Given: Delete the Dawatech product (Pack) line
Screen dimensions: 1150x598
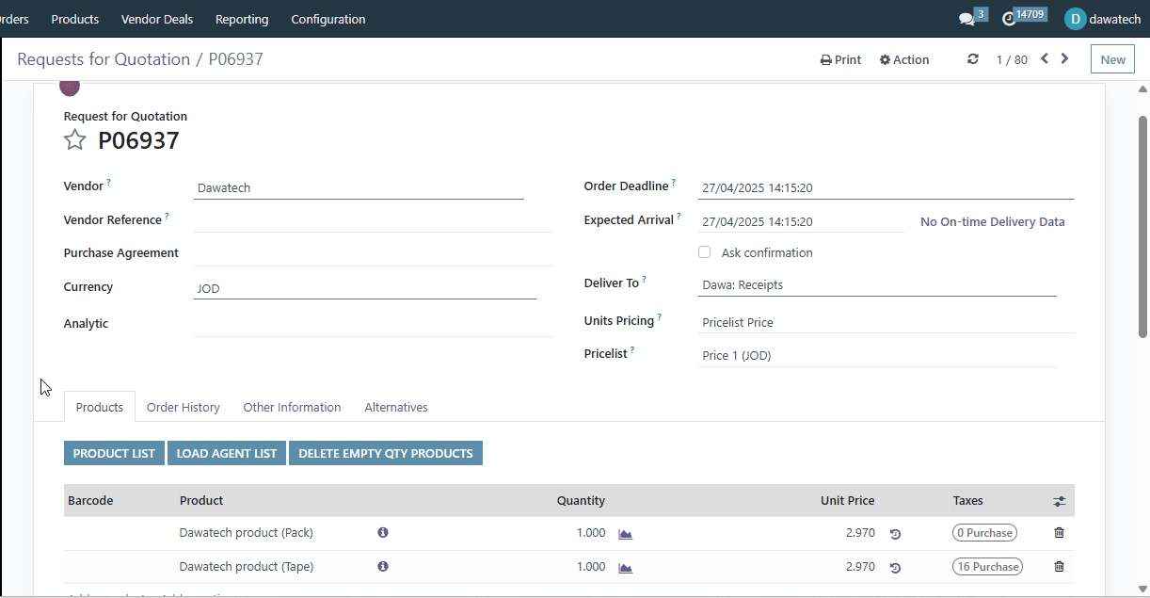Looking at the screenshot, I should pyautogui.click(x=1059, y=532).
